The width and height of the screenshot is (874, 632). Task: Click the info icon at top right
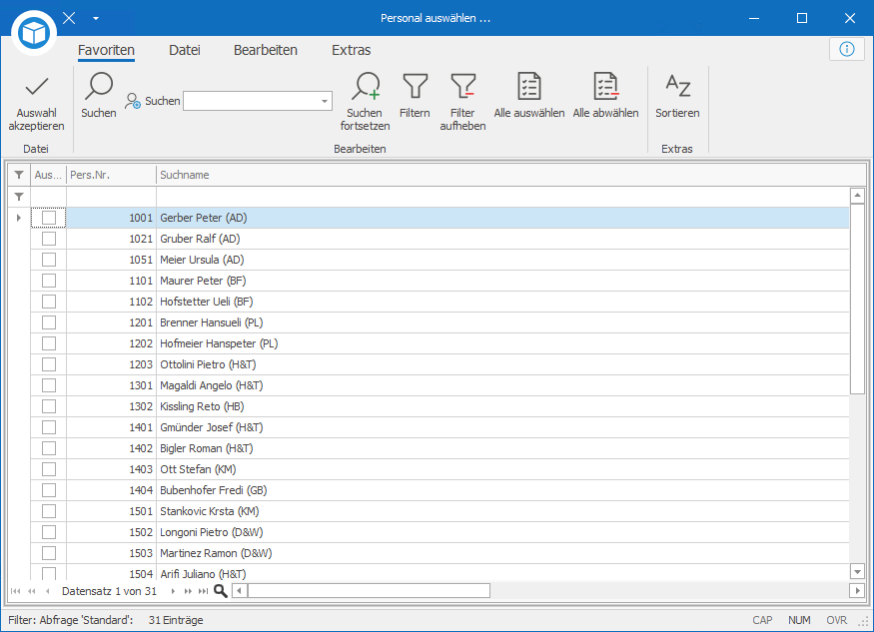pos(847,49)
